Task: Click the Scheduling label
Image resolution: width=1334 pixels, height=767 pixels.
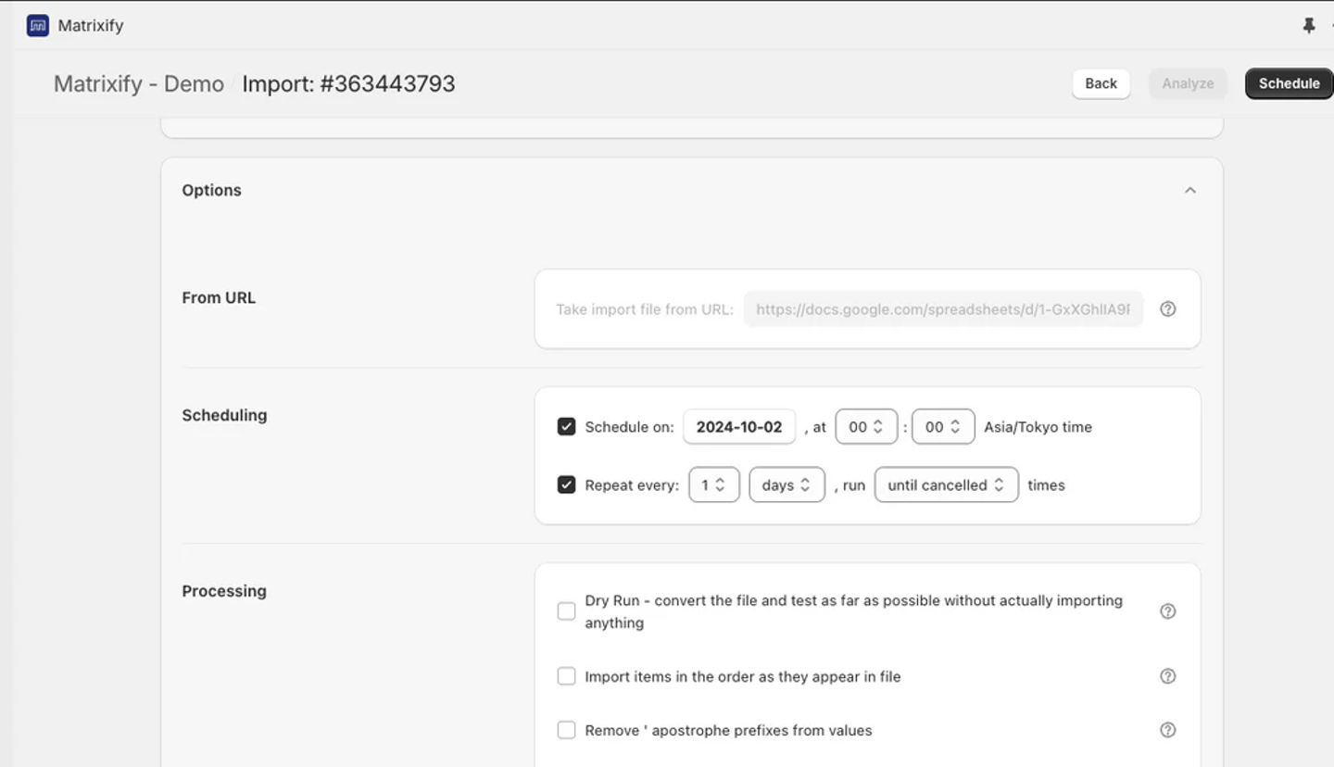Action: click(224, 415)
